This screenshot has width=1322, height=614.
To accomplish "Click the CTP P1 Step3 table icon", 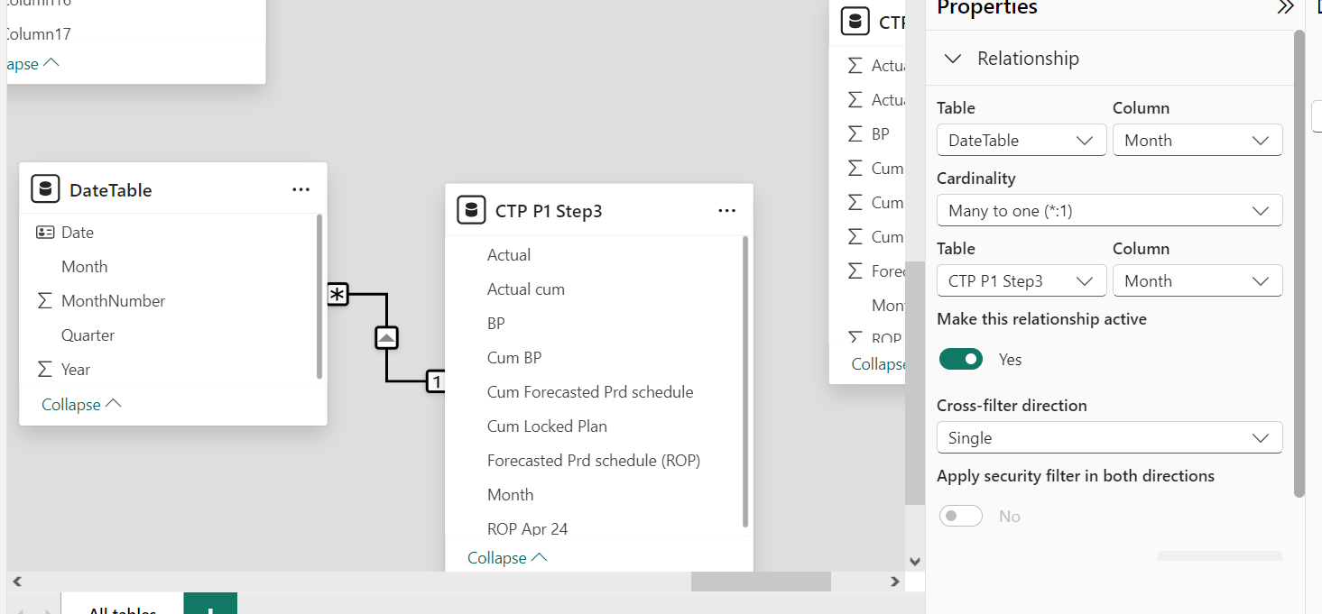I will pos(471,211).
